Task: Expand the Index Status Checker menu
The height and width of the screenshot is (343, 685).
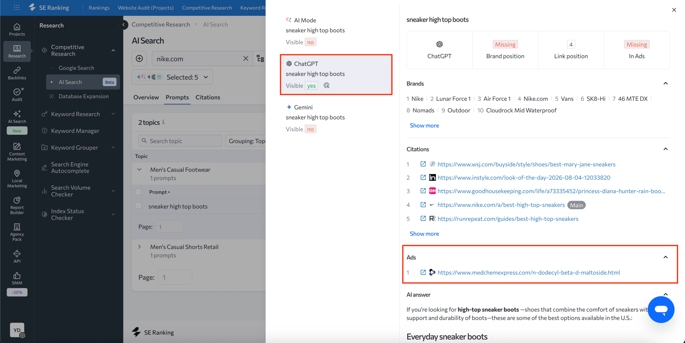Action: click(x=113, y=214)
